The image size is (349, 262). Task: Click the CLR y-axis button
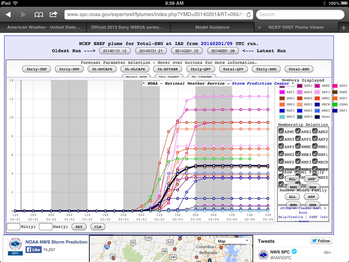point(98,227)
